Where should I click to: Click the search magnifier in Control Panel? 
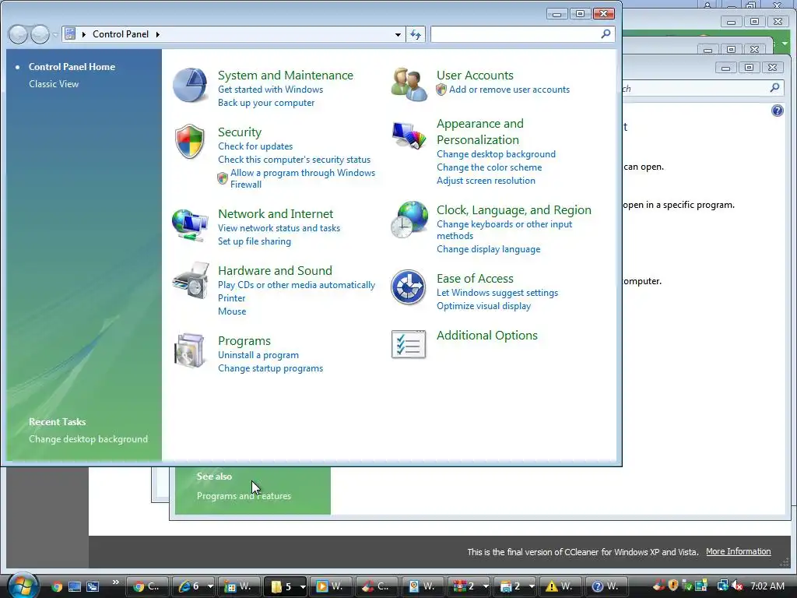point(606,34)
